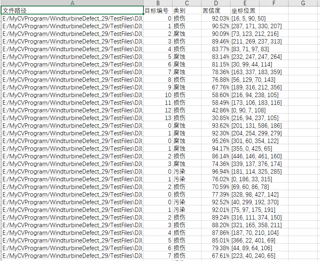
Task: Select the 89.46% cell
Action: tap(216, 41)
